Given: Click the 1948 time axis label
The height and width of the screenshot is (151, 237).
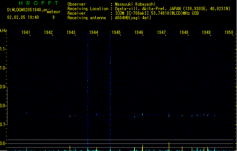Looking at the screenshot, I should (x=184, y=32).
